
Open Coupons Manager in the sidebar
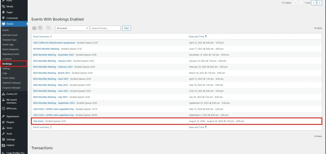click(11, 87)
